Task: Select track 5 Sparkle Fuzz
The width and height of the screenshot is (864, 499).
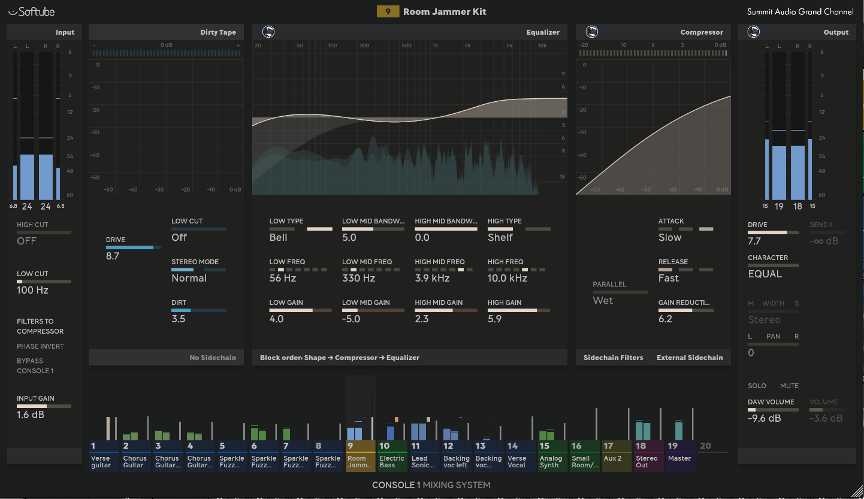Action: 231,456
